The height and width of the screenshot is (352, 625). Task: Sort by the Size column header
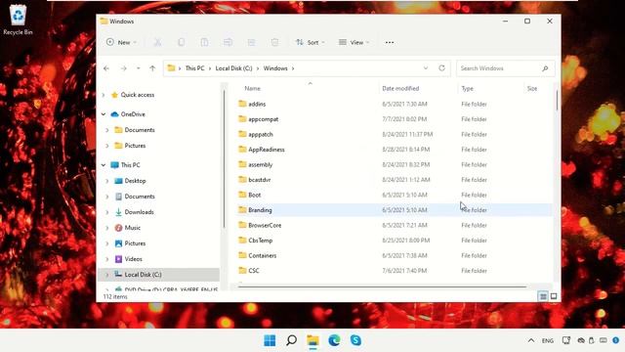(x=532, y=89)
